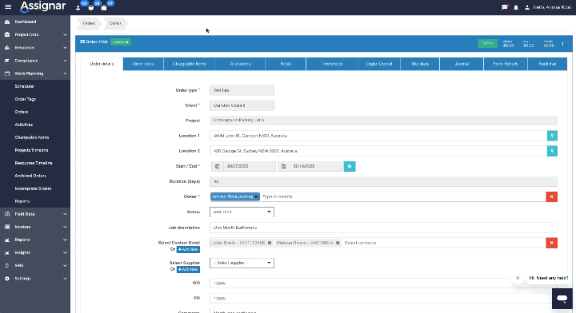
Task: Click the Compliance flag icon
Action: pyautogui.click(x=7, y=61)
